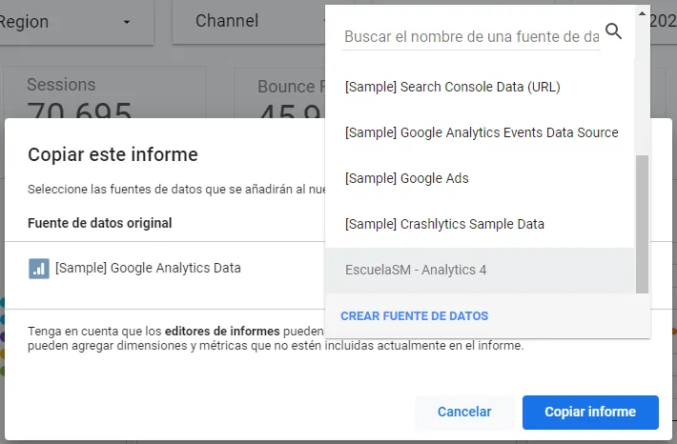Select [Sample] Crashlytics Sample Data
Image resolution: width=677 pixels, height=444 pixels.
480,224
